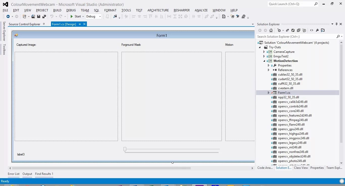Click the Pending Changes Filter clock icon
This screenshot has width=345, height=186.
pos(279,30)
